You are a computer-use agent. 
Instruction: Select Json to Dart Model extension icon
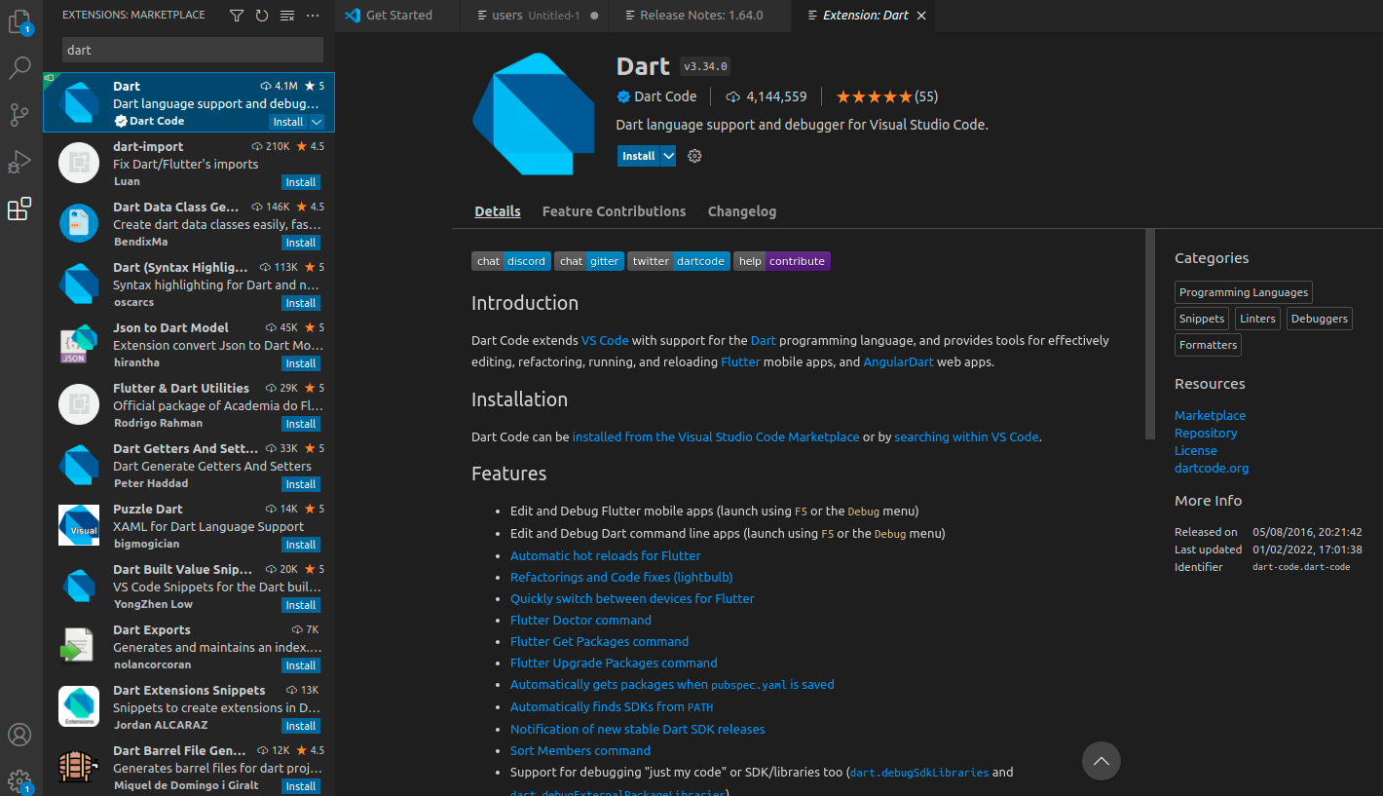79,344
